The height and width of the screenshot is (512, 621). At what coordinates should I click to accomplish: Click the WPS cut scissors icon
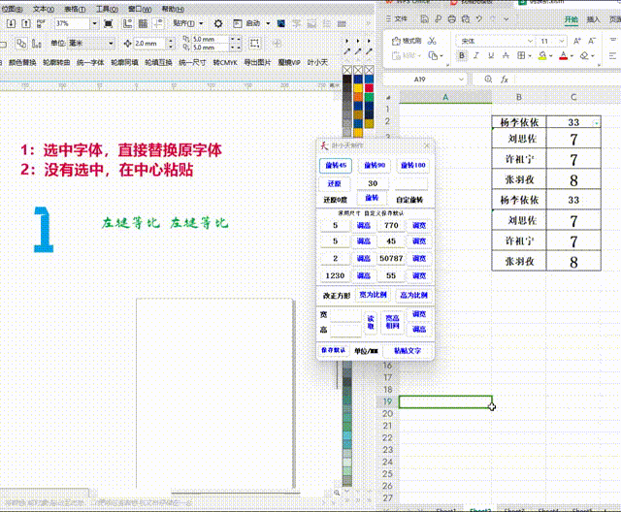[x=432, y=41]
